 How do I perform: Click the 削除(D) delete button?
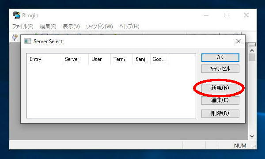(220, 114)
